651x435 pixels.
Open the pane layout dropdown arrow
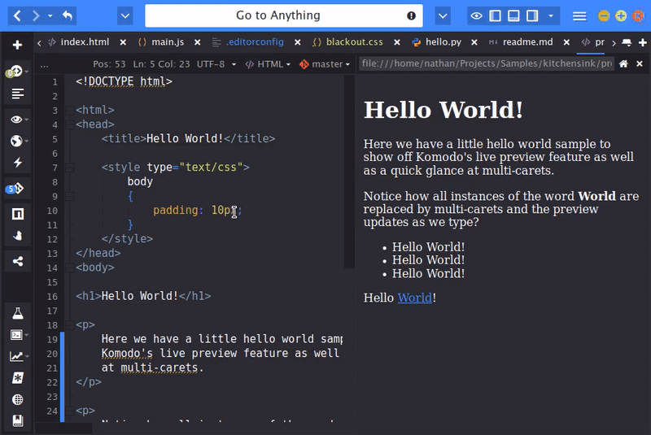551,15
